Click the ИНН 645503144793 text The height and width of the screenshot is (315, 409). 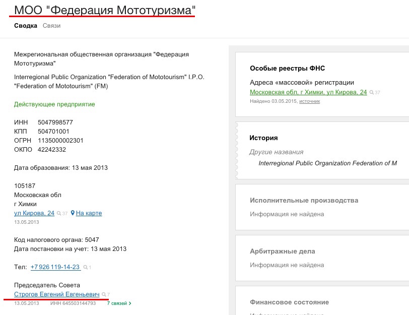[x=73, y=303]
